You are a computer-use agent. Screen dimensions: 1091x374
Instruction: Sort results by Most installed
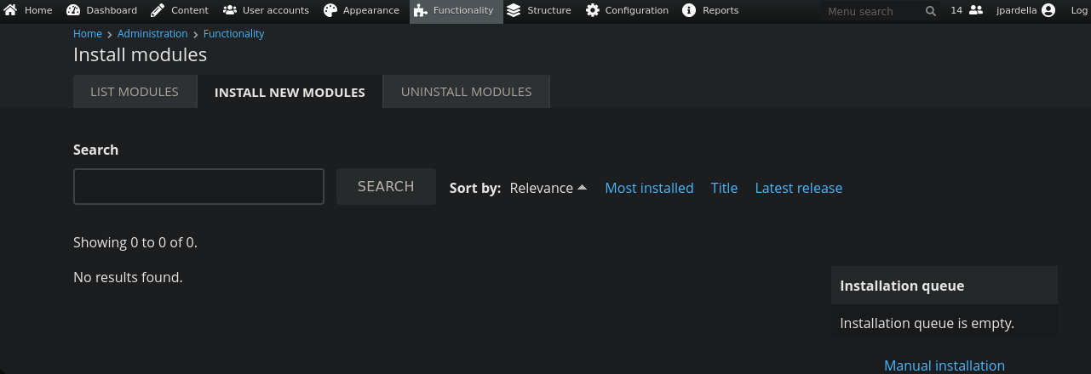click(649, 188)
